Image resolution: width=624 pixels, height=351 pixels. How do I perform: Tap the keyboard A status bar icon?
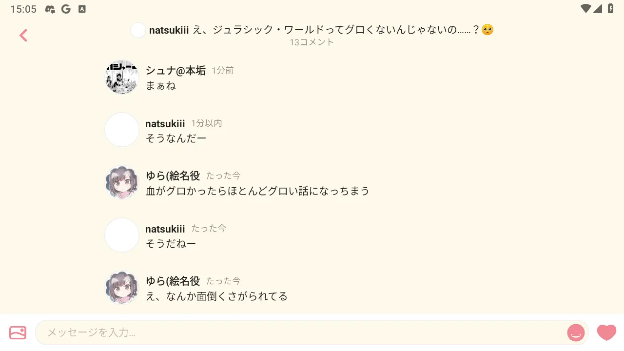tap(82, 9)
